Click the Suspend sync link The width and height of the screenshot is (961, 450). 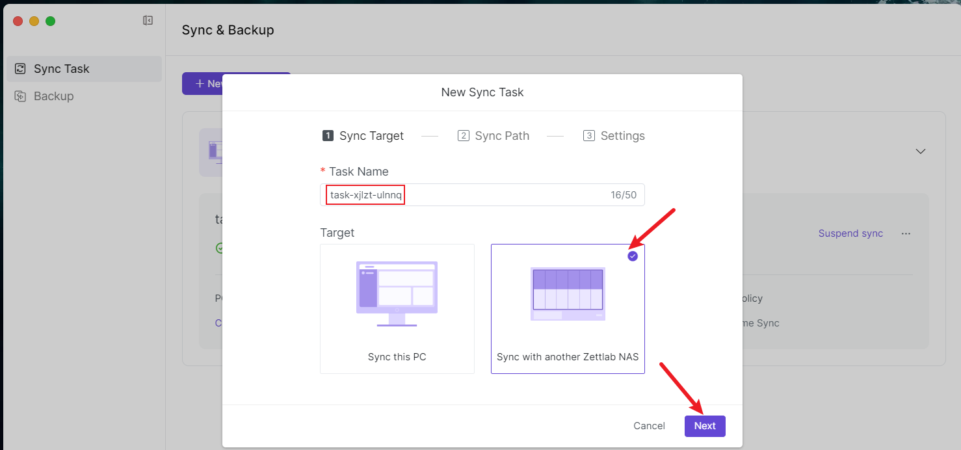click(x=850, y=233)
